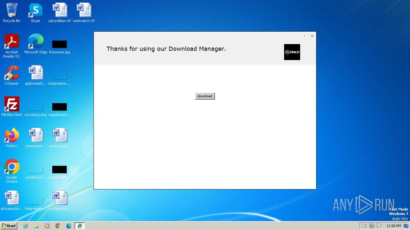The width and height of the screenshot is (410, 230).
Task: Open Internet Explorer from taskbar
Action: [x=25, y=226]
